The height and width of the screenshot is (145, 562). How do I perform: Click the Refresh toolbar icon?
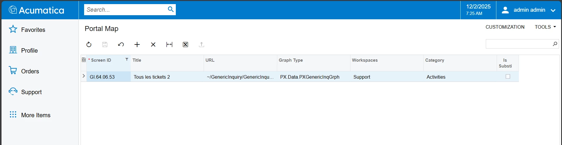(89, 44)
